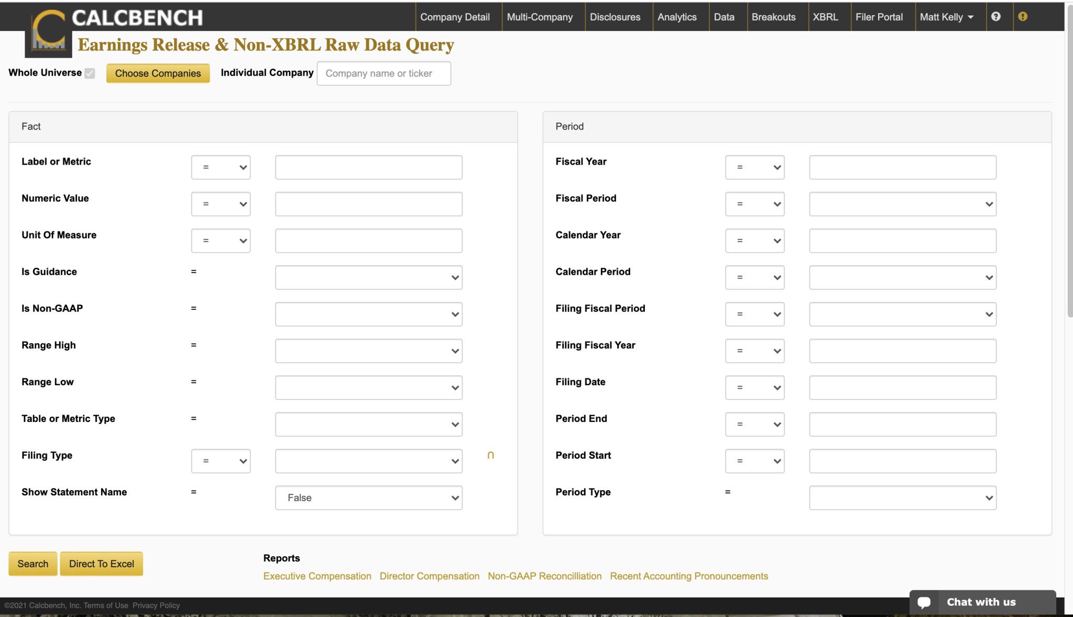Open the Is Guidance dropdown

coord(368,277)
